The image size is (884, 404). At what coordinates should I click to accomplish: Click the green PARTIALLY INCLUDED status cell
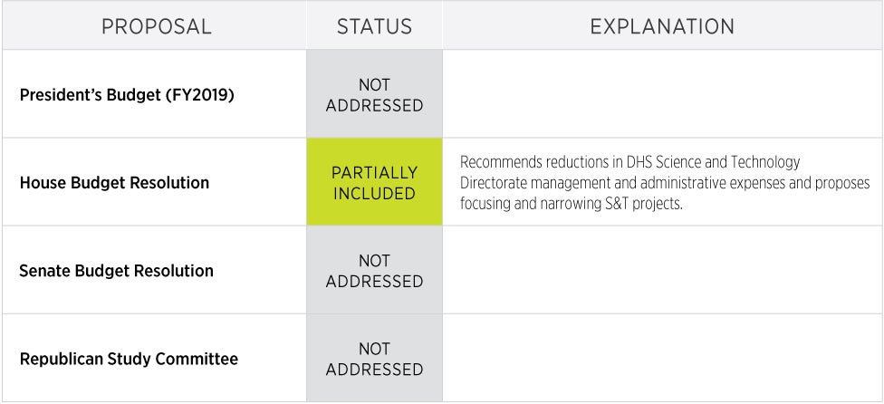[x=374, y=183]
